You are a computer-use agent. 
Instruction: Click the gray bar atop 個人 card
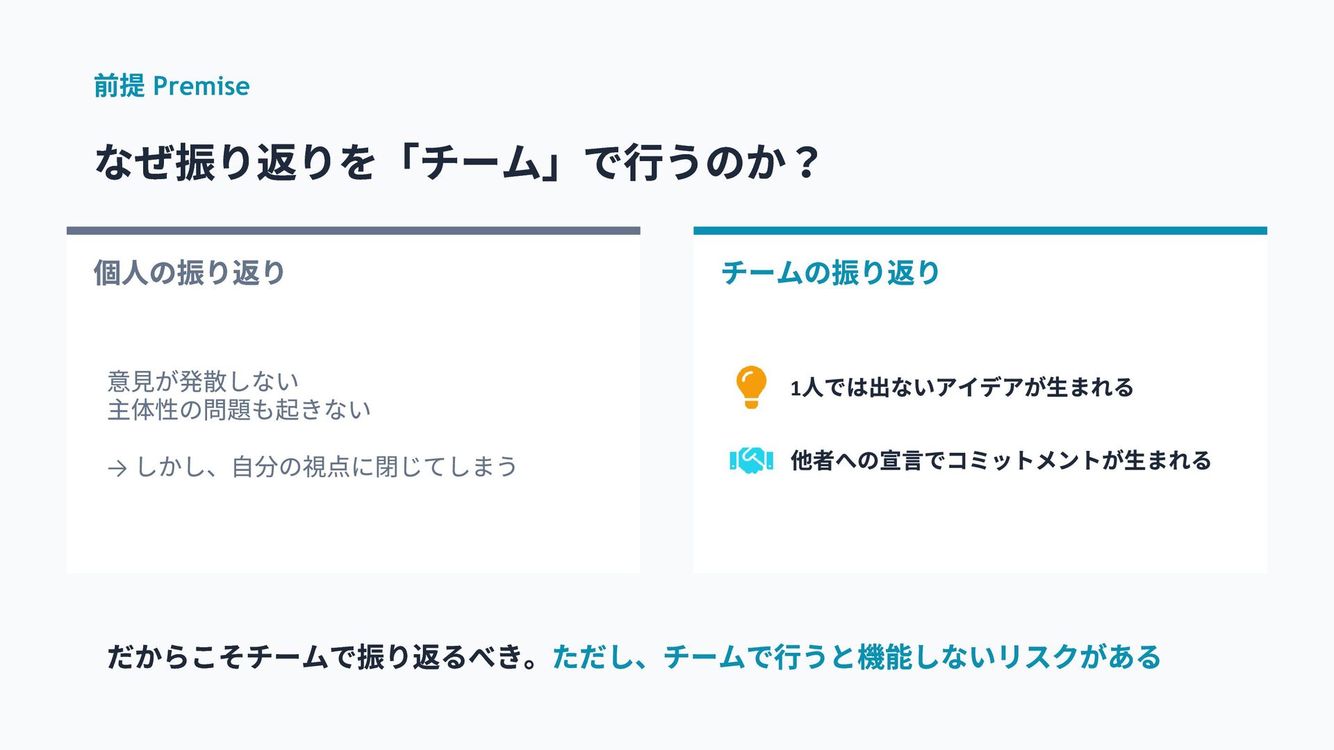click(x=353, y=231)
